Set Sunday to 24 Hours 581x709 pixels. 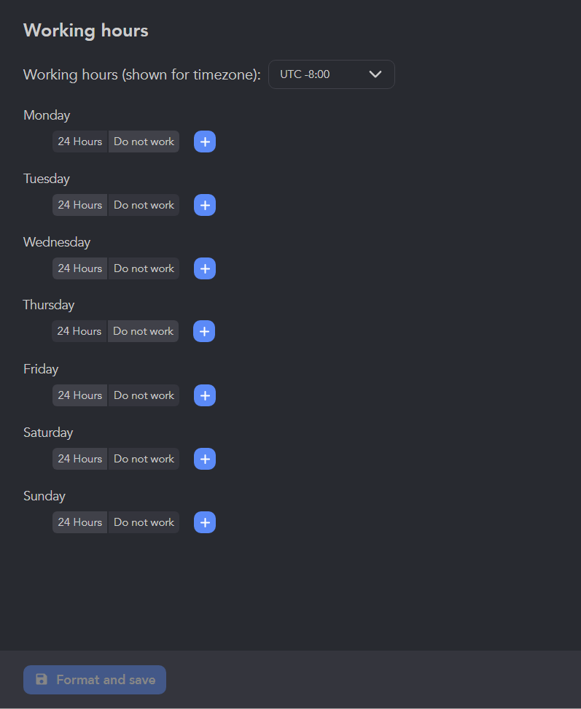coord(80,522)
